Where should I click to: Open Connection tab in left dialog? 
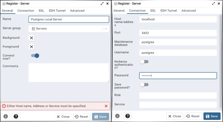(26, 11)
